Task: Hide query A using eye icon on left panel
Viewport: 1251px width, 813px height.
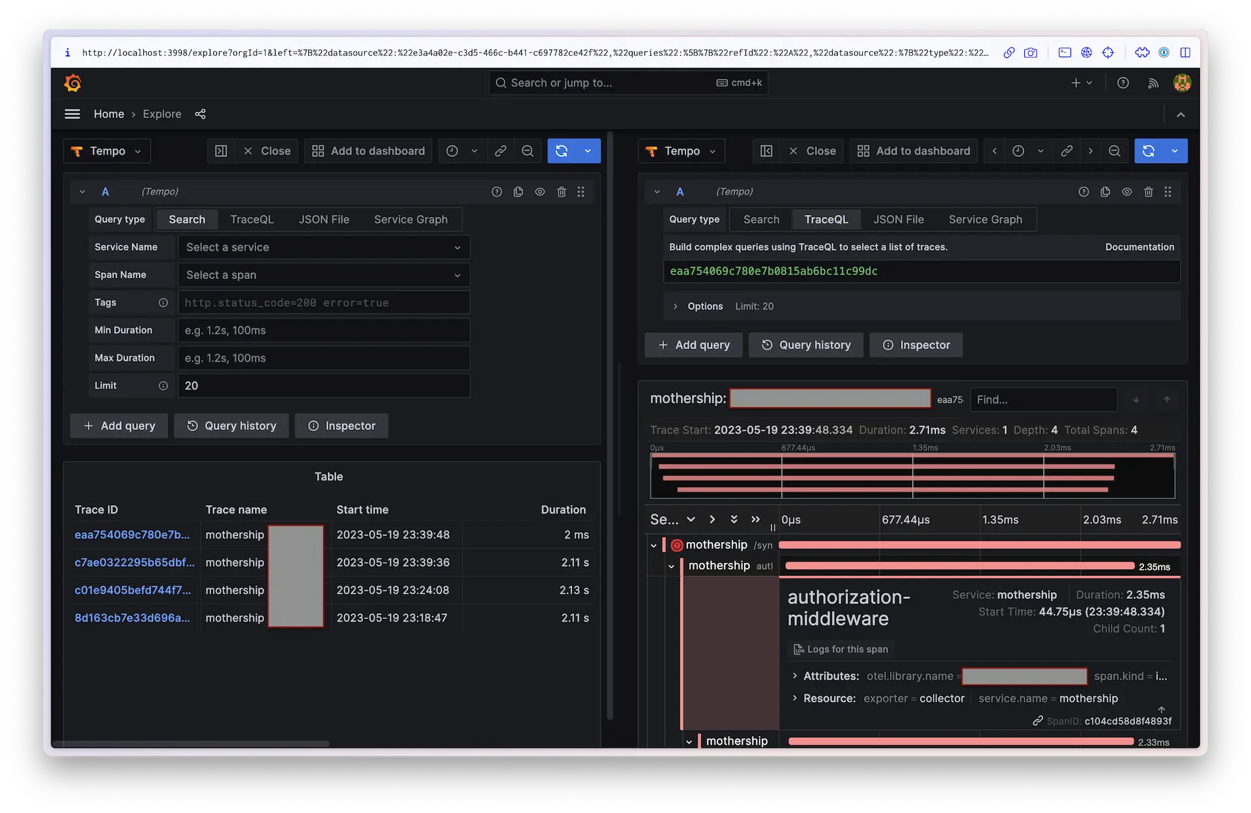Action: (539, 192)
